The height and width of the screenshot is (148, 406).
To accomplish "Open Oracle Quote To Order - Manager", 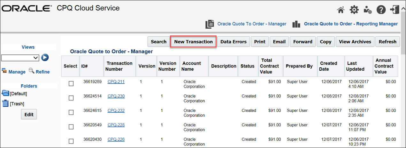I will tap(252, 24).
